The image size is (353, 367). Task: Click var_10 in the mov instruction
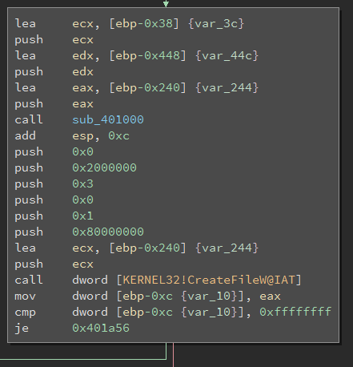[x=209, y=296]
